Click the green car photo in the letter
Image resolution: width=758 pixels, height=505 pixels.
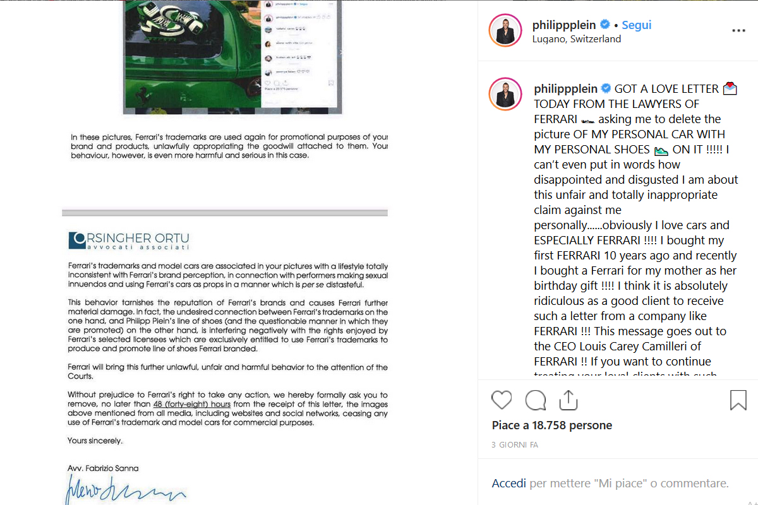point(192,57)
